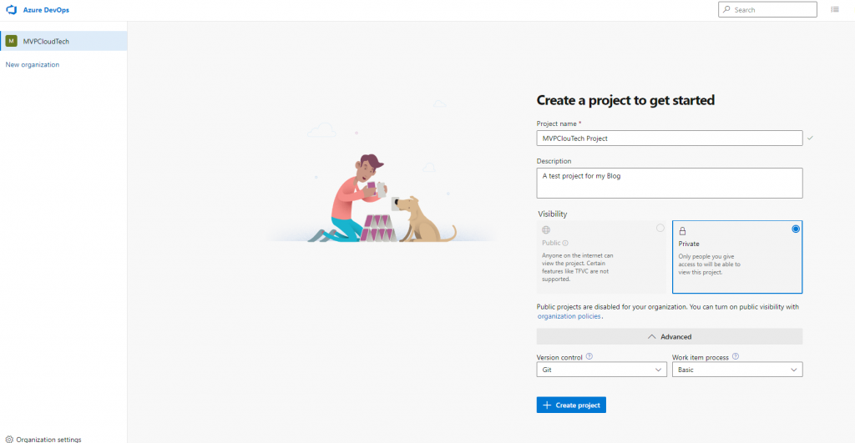
Task: Click the help icon beside Version control
Action: [x=589, y=356]
